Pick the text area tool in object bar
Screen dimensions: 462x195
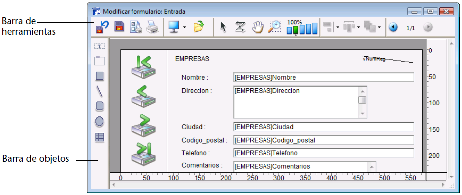(100, 46)
